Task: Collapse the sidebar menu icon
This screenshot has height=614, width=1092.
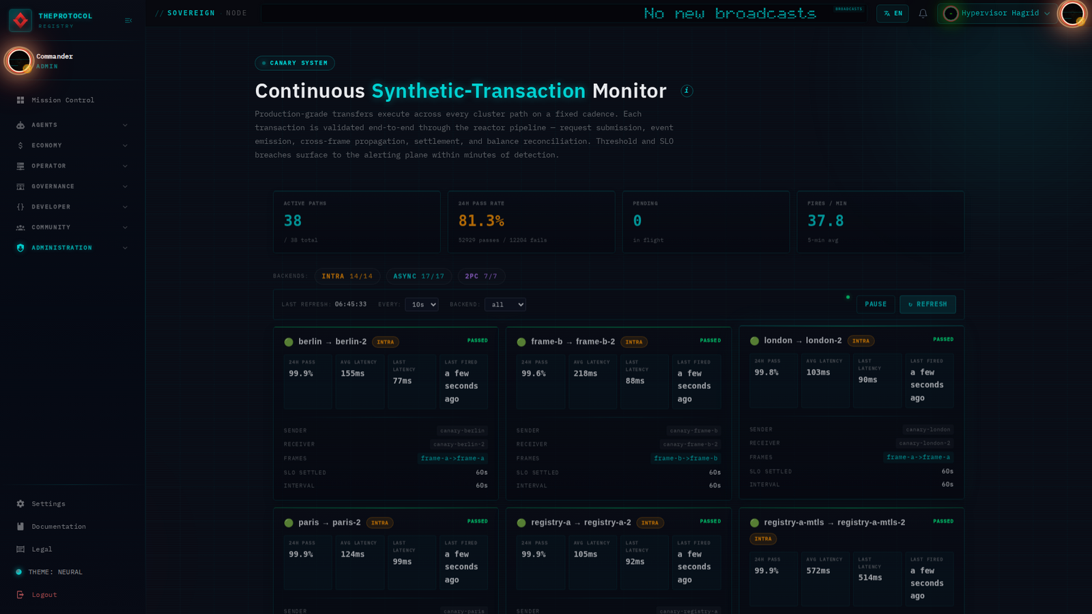Action: (128, 20)
